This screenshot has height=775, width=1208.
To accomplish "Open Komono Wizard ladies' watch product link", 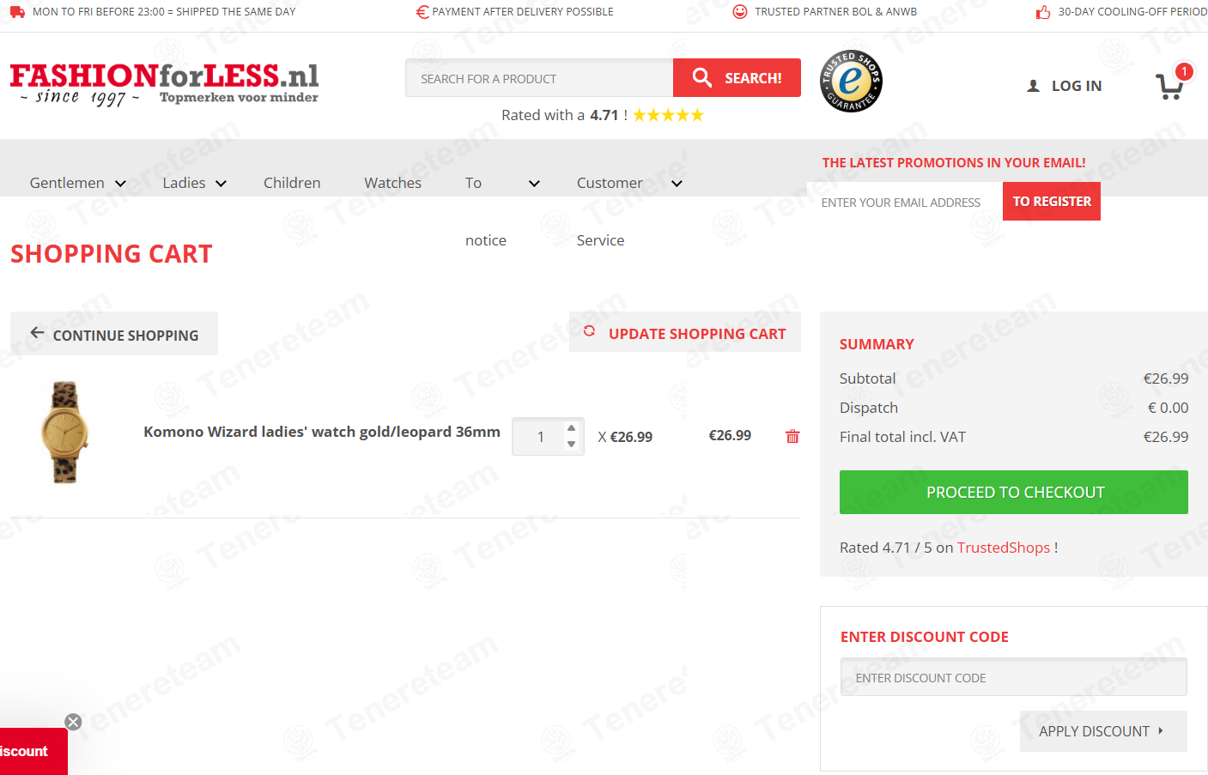I will [x=322, y=432].
